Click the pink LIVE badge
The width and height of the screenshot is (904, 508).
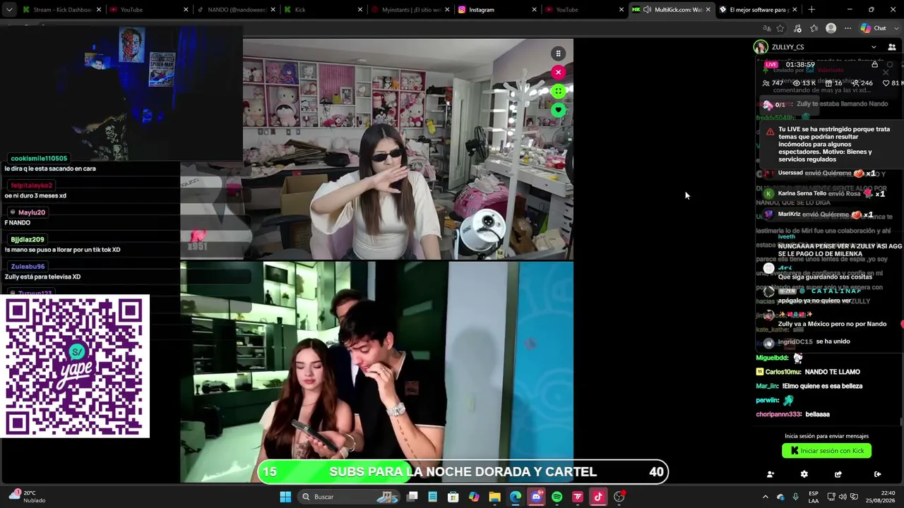(771, 64)
